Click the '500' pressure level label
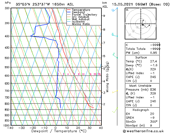 pyautogui.click(x=7, y=58)
